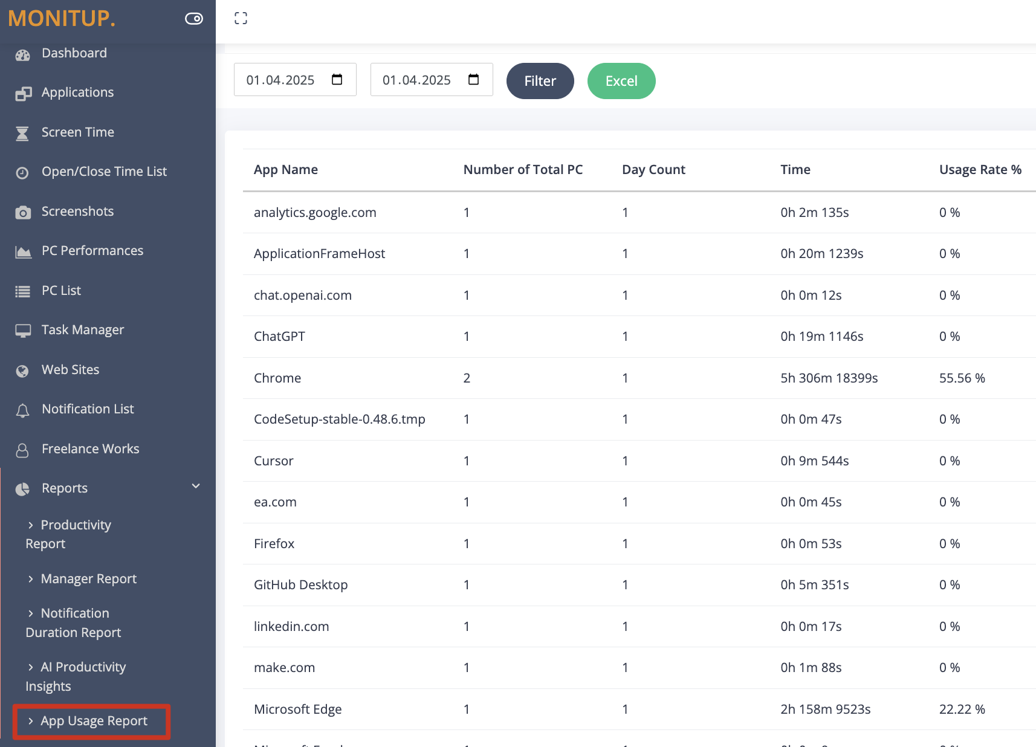Image resolution: width=1036 pixels, height=747 pixels.
Task: Click the Screen Time hourglass icon
Action: click(x=22, y=134)
